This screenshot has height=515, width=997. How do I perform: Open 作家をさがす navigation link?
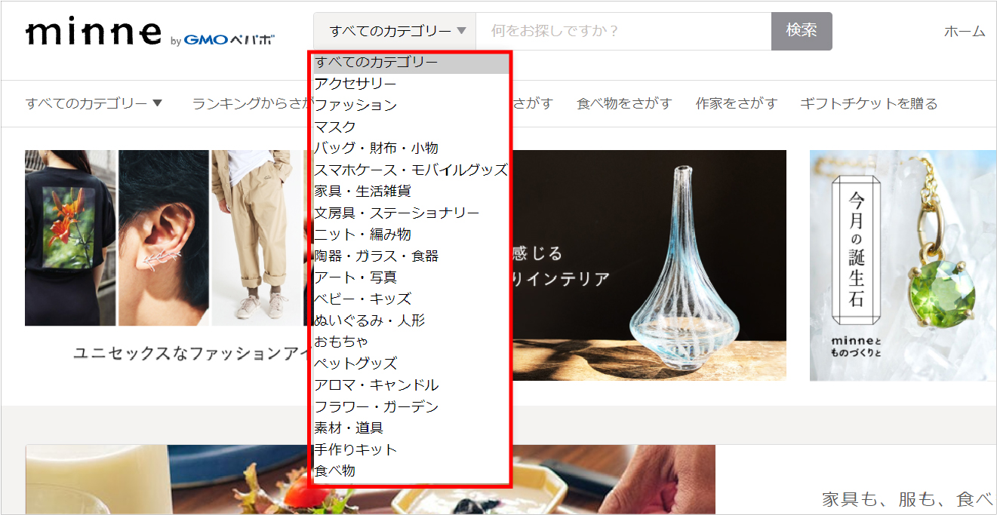[x=736, y=103]
